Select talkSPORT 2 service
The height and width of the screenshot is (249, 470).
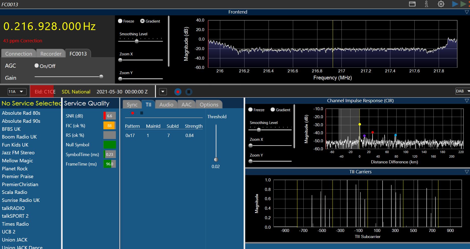(15, 216)
